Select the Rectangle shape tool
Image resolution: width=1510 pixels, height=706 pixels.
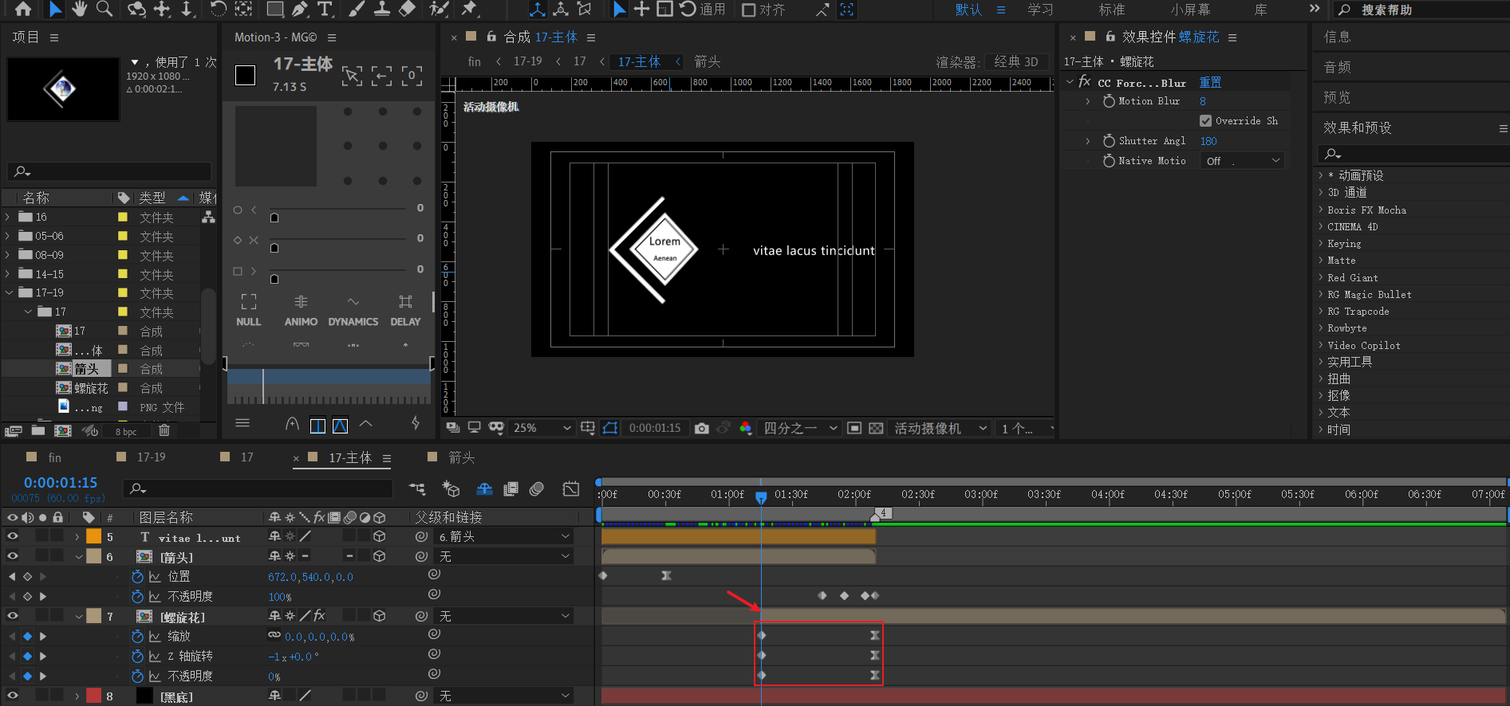(x=274, y=9)
